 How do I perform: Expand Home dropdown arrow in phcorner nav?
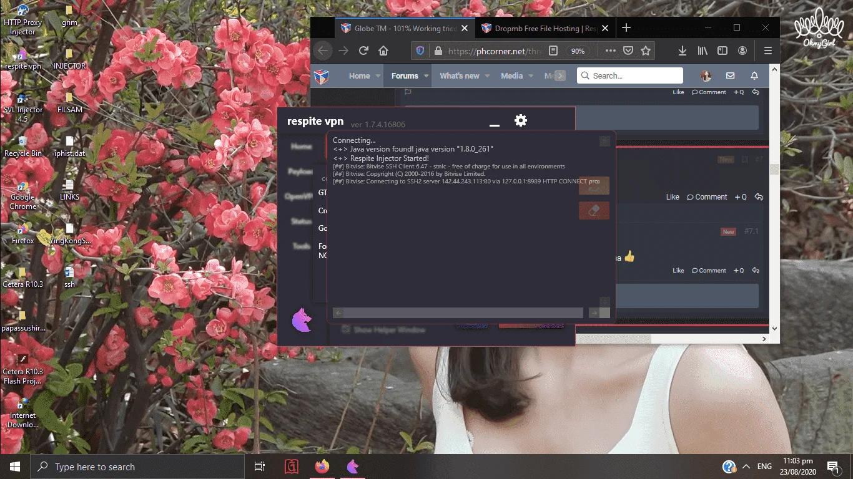[x=378, y=76]
